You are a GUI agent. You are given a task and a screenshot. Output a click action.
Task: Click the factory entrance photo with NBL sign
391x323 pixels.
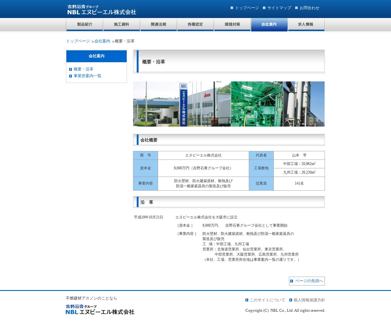[182, 104]
